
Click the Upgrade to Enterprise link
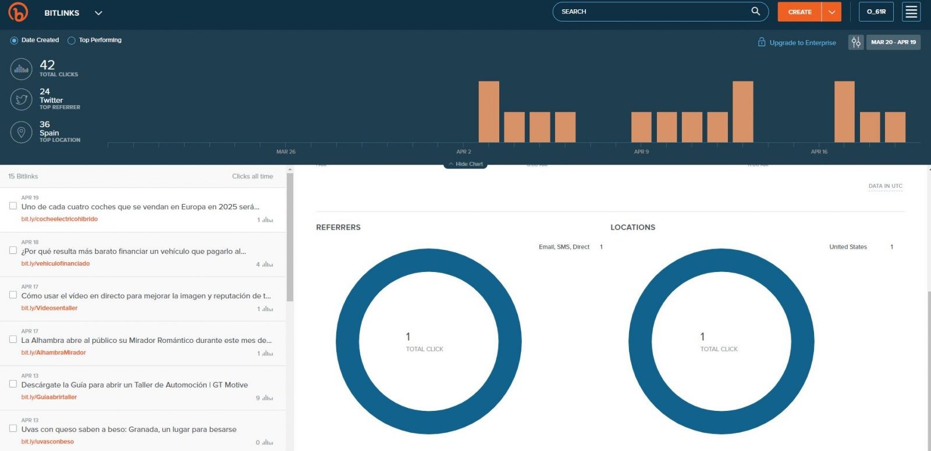click(802, 43)
